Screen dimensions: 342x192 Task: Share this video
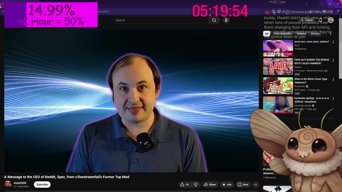[x=210, y=185]
